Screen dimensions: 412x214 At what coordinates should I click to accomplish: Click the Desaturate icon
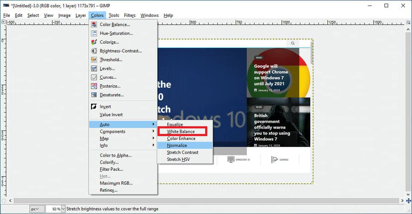click(94, 95)
